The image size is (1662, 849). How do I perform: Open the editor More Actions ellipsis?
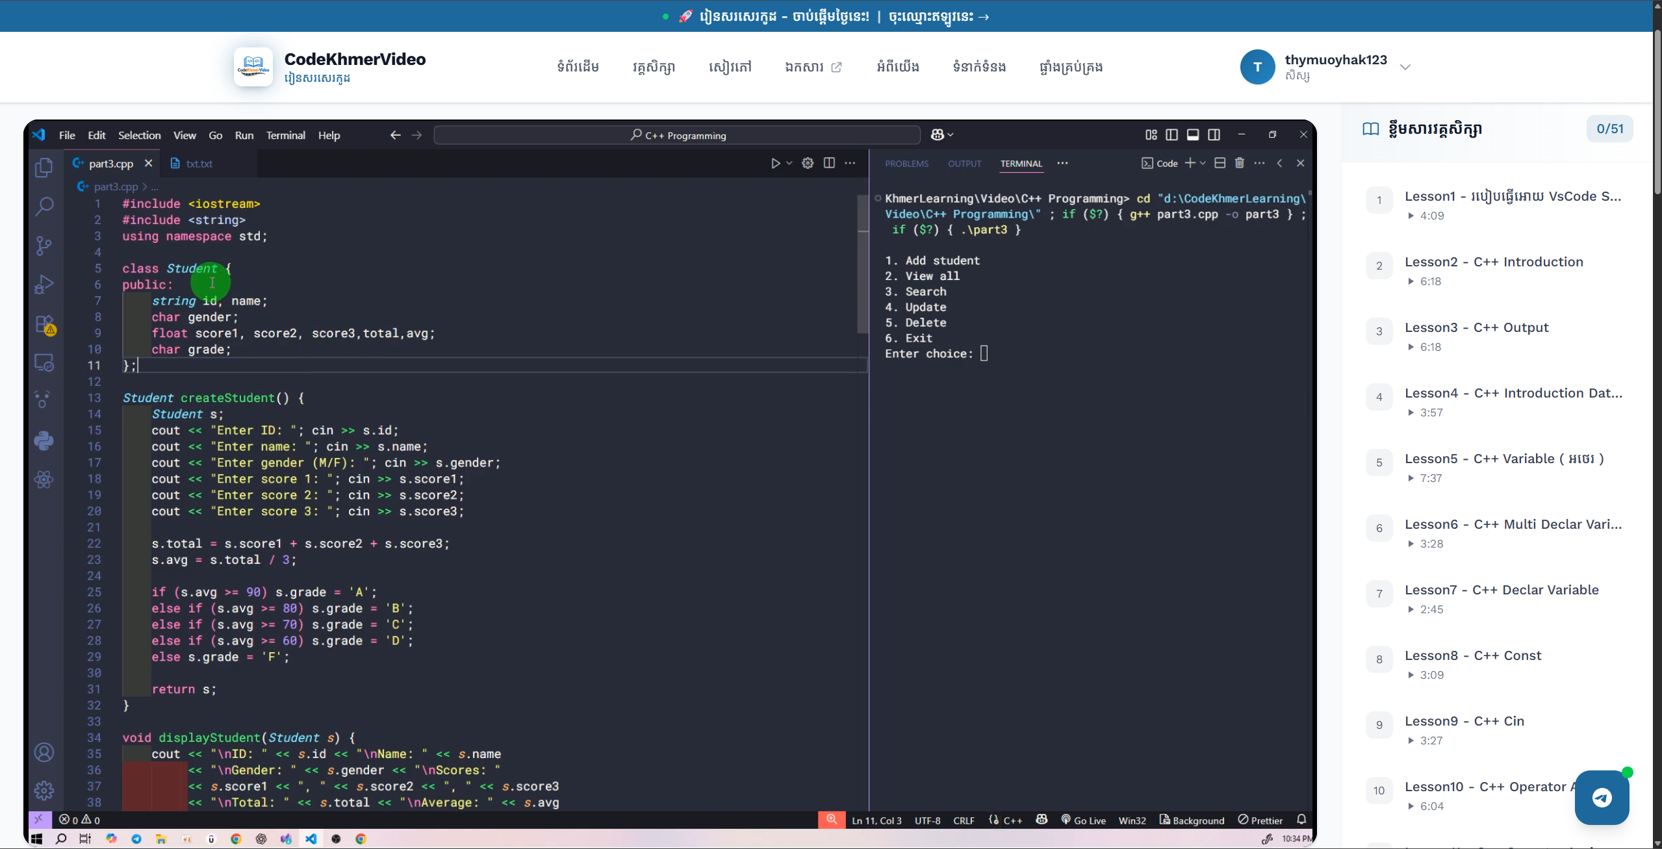coord(850,163)
